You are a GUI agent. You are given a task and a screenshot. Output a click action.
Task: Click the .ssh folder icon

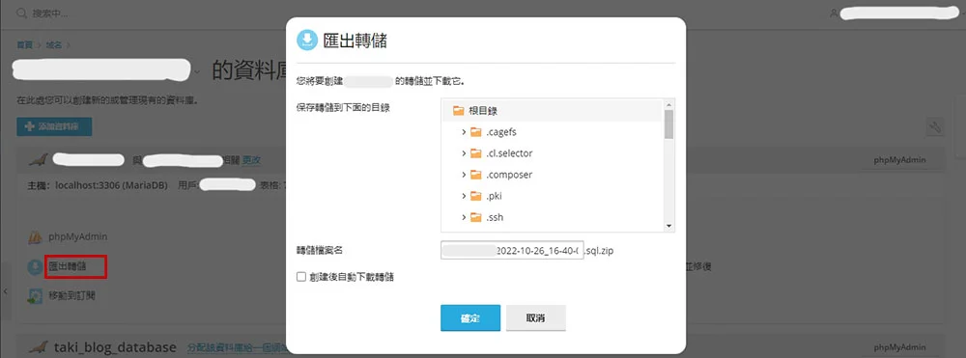coord(475,217)
